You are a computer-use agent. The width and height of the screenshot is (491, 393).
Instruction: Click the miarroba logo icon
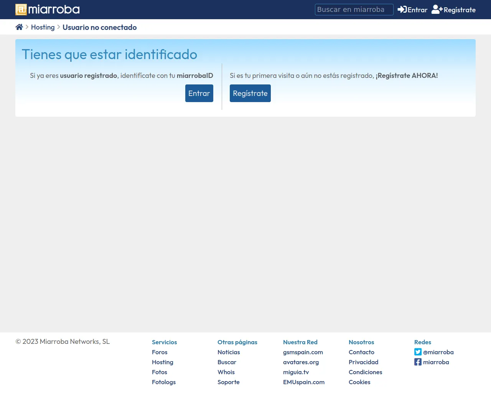click(x=21, y=10)
